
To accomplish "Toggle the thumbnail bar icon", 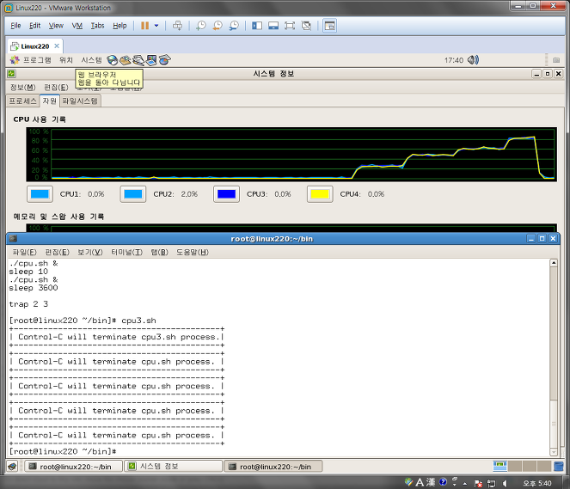I will (x=273, y=26).
